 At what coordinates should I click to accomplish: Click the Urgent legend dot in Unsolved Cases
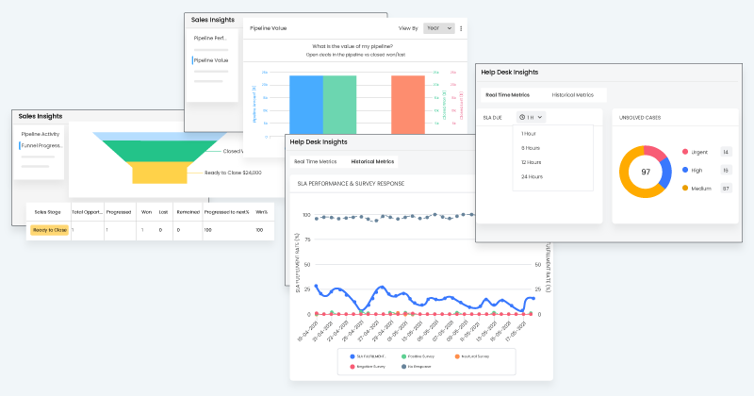[685, 152]
